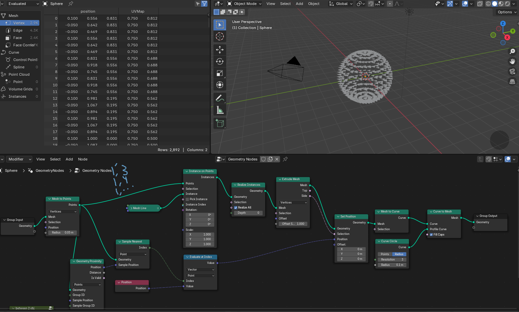Click Resolution field in Curve Circle
The height and width of the screenshot is (312, 519).
click(x=392, y=260)
